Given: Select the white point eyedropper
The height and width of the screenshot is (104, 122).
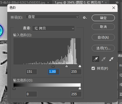Looking at the screenshot, I should [111, 59].
